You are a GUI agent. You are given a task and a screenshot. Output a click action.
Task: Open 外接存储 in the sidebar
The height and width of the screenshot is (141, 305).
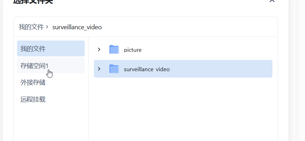(x=51, y=82)
